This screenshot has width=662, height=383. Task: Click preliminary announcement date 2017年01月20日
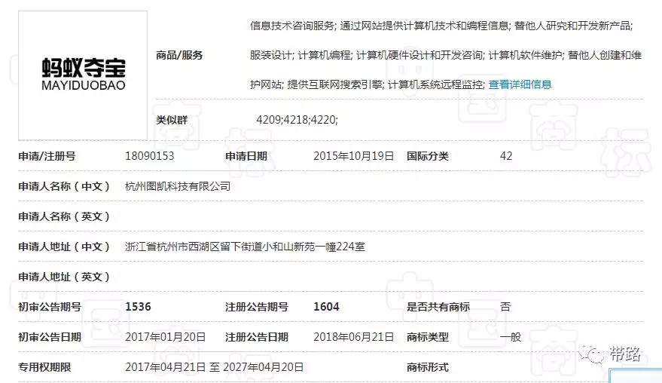165,337
